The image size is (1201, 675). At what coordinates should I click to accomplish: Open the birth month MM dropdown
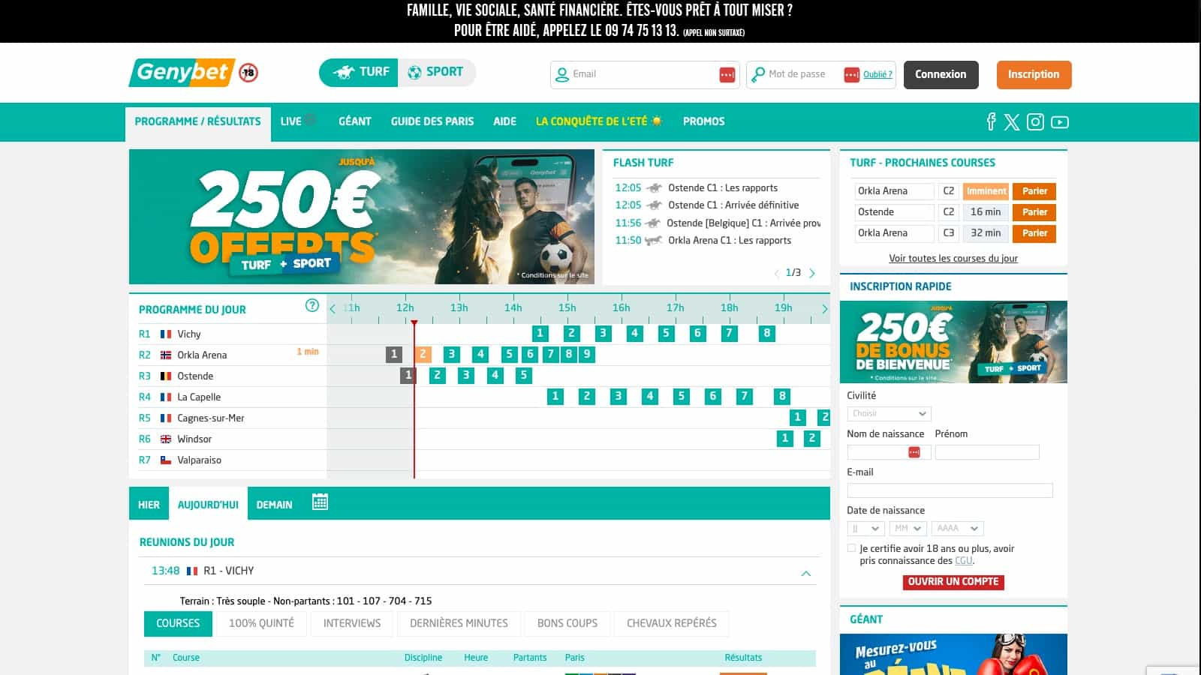pyautogui.click(x=908, y=529)
